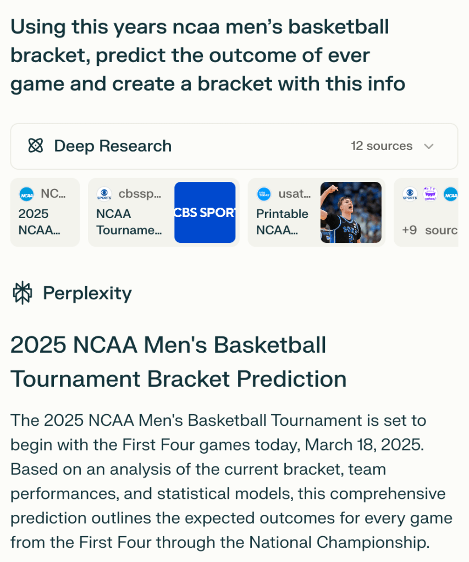Click the CBS Sports favicon in more-sources card
Image resolution: width=469 pixels, height=562 pixels.
tap(410, 194)
